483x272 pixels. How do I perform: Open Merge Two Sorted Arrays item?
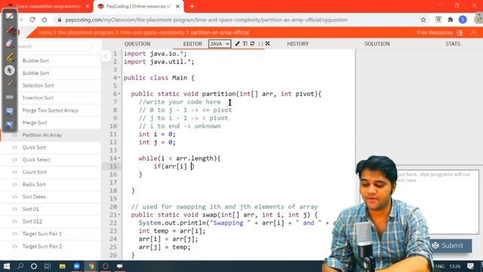pyautogui.click(x=51, y=110)
